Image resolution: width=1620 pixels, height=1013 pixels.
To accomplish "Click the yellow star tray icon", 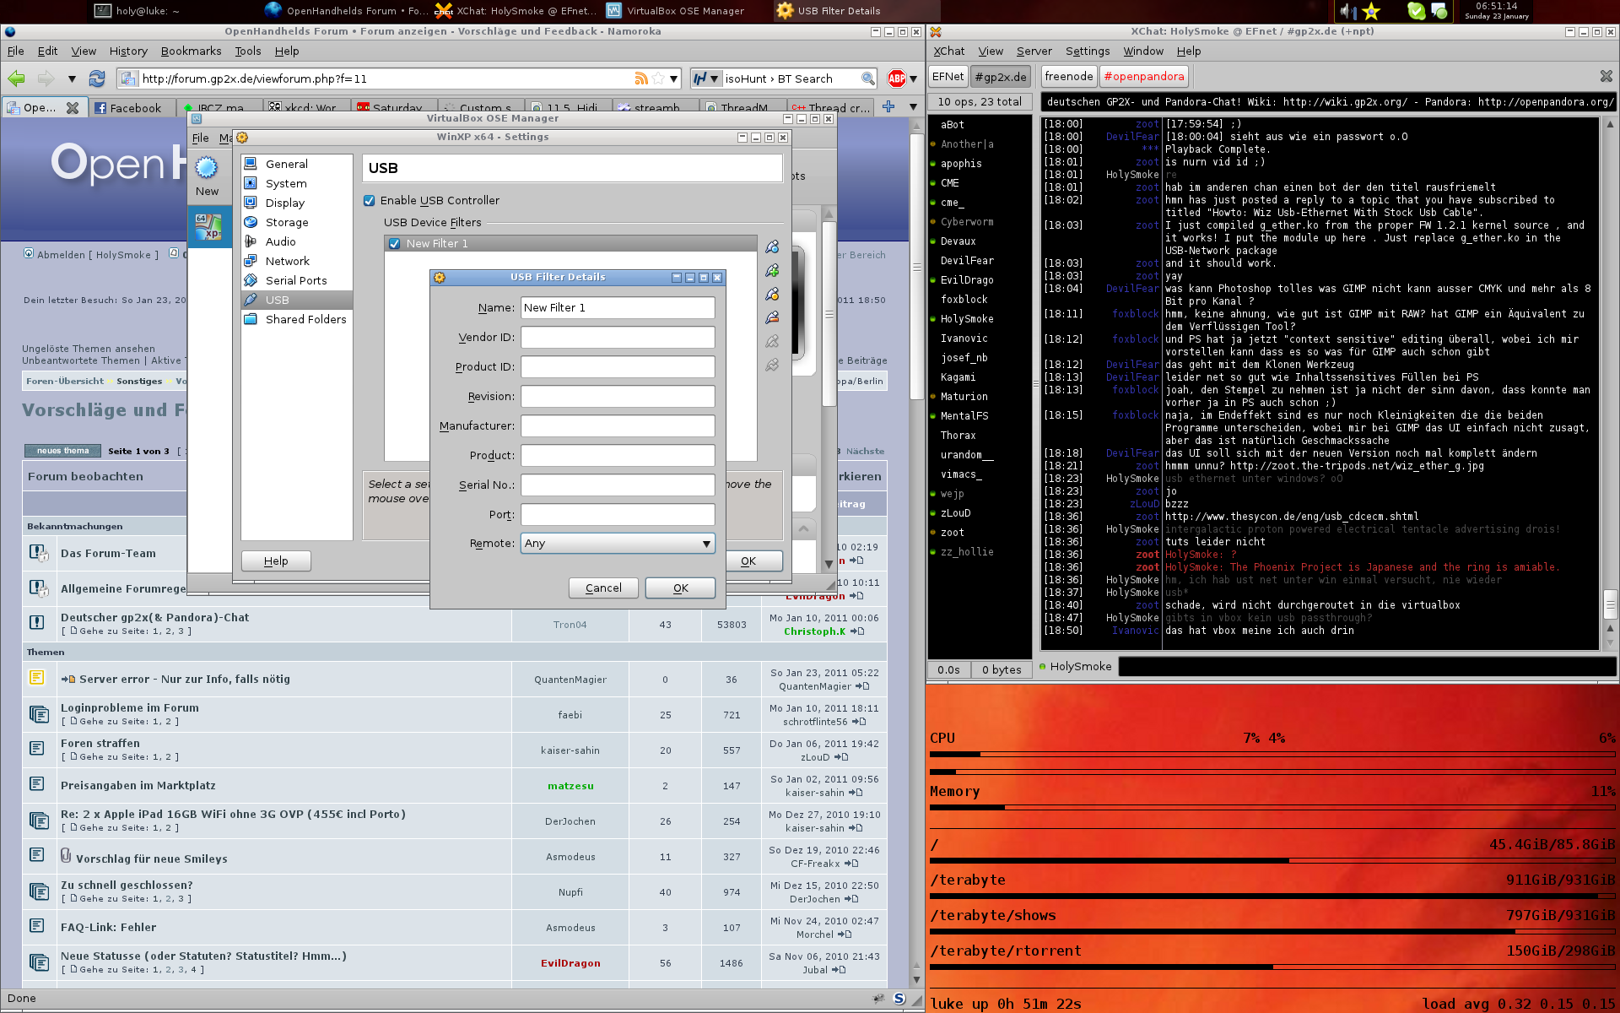I will click(x=1371, y=11).
